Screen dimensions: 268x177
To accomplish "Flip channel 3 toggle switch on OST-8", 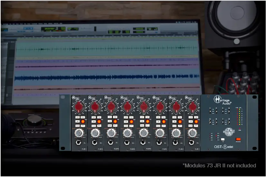I will [223, 111].
